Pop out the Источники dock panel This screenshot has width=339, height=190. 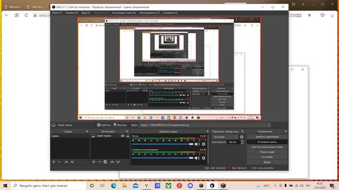(x=127, y=131)
